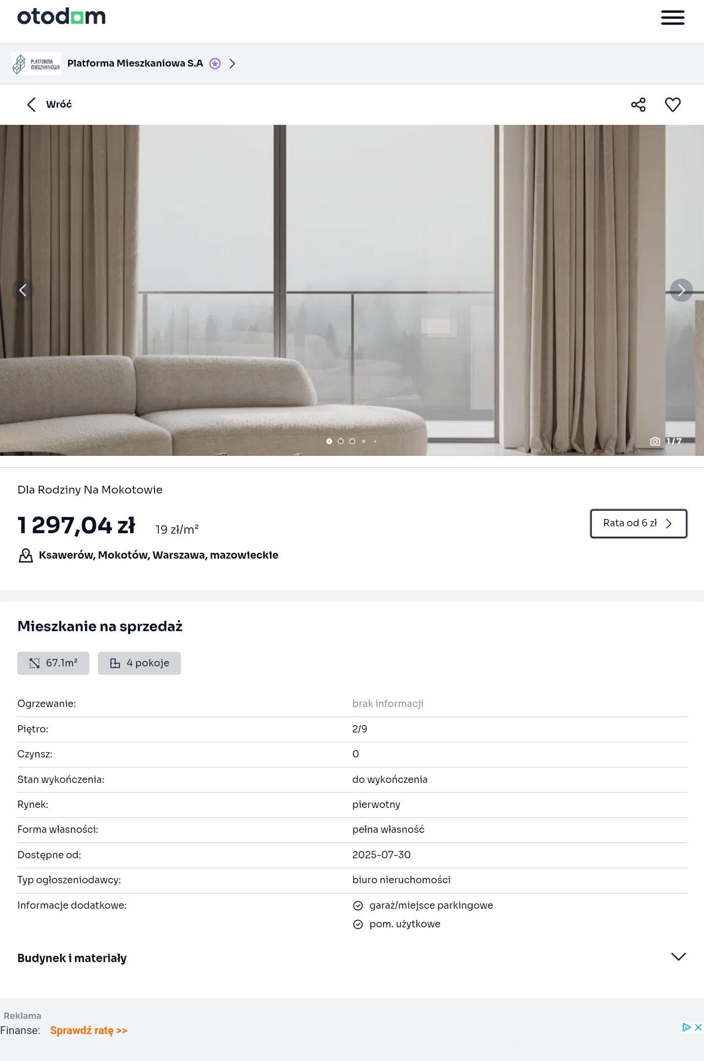Show previous gallery photo
Screen dimensions: 704x1061
23,290
